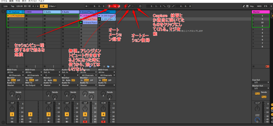Set track 3 Monitor to In

(45, 80)
